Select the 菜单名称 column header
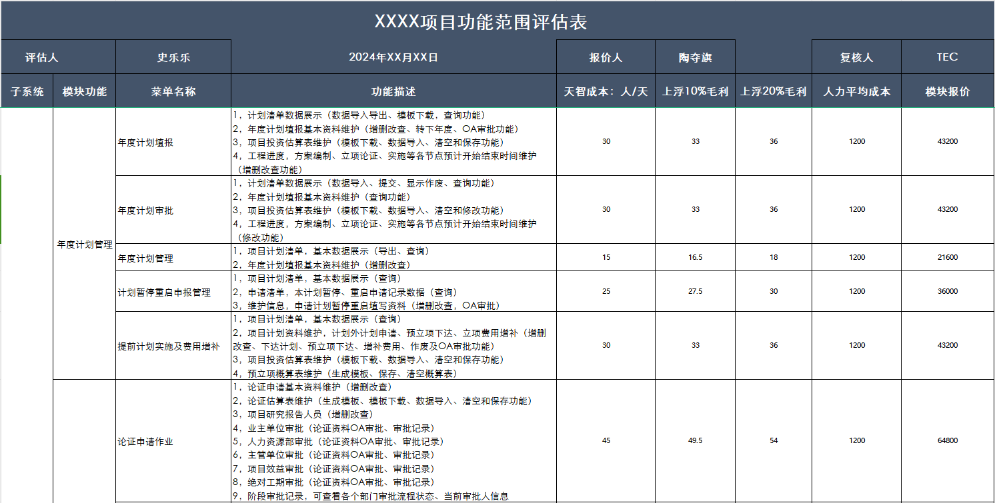The height and width of the screenshot is (503, 995). pos(173,91)
